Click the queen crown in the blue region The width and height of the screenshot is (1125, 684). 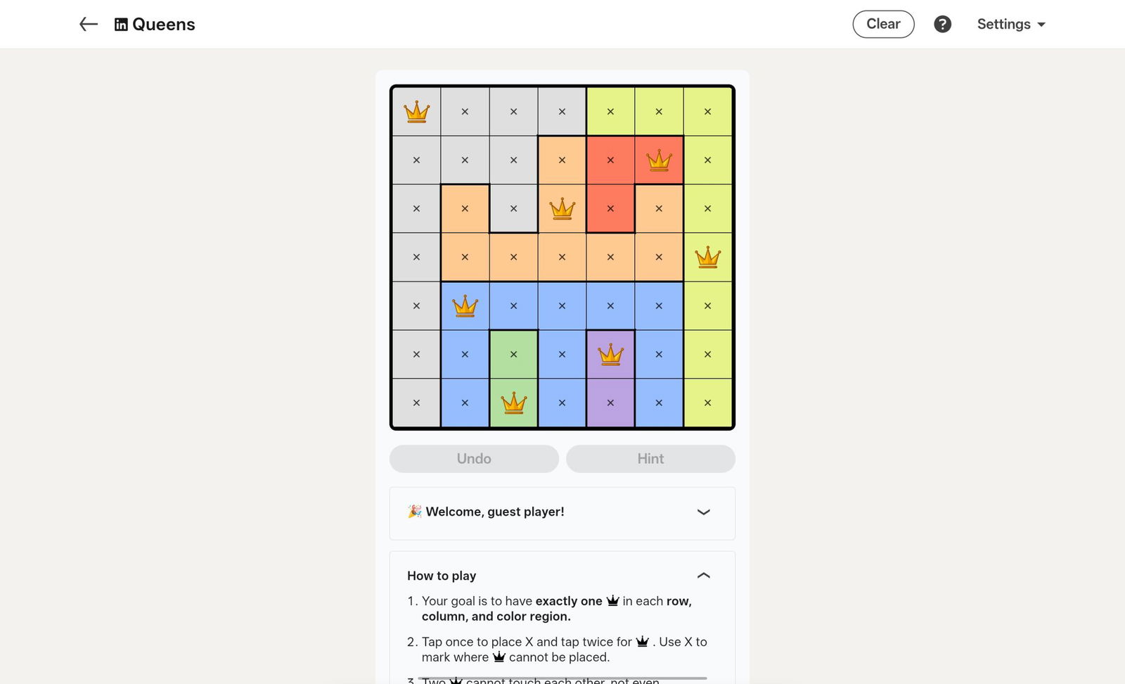(x=465, y=305)
